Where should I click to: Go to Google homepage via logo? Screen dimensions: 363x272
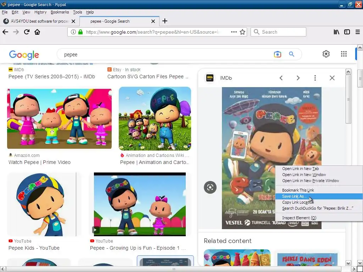point(24,55)
